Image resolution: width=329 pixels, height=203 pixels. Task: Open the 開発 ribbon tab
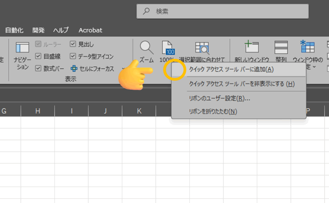click(39, 30)
